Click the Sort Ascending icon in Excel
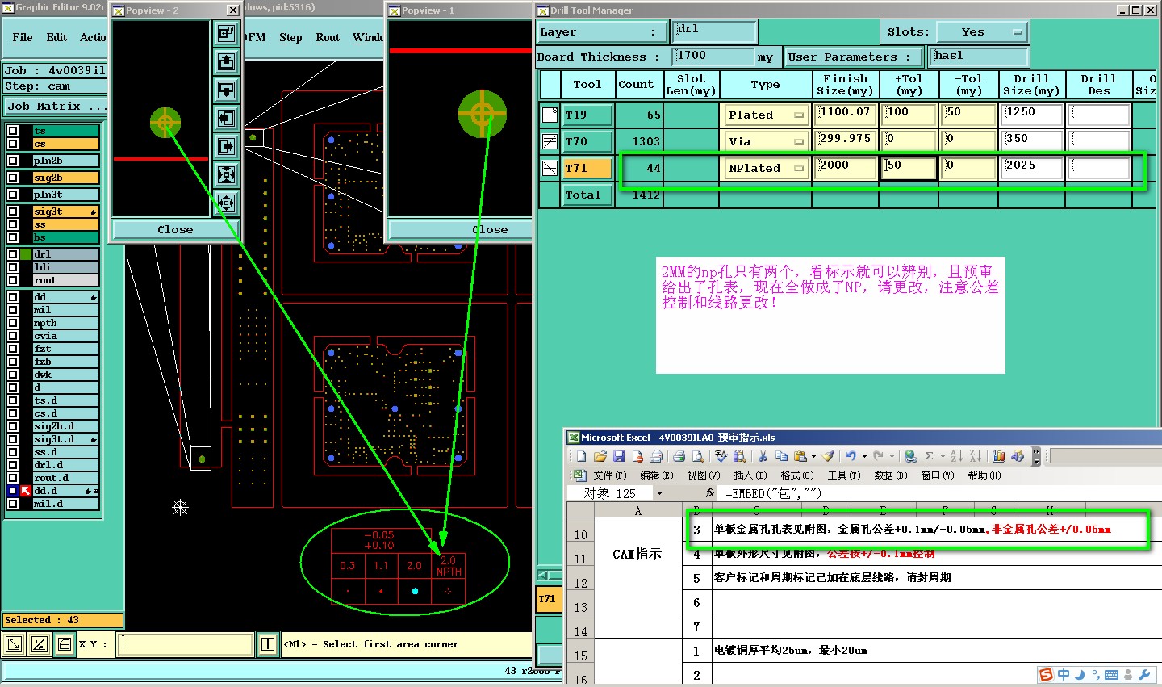Image resolution: width=1162 pixels, height=687 pixels. coord(956,457)
